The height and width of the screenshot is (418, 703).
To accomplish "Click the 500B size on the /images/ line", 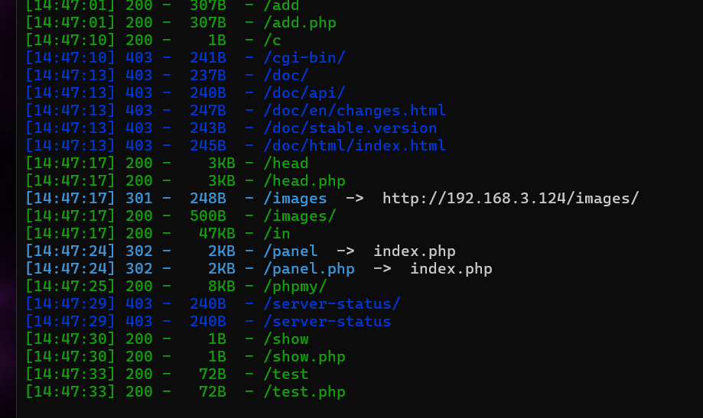I will (207, 216).
